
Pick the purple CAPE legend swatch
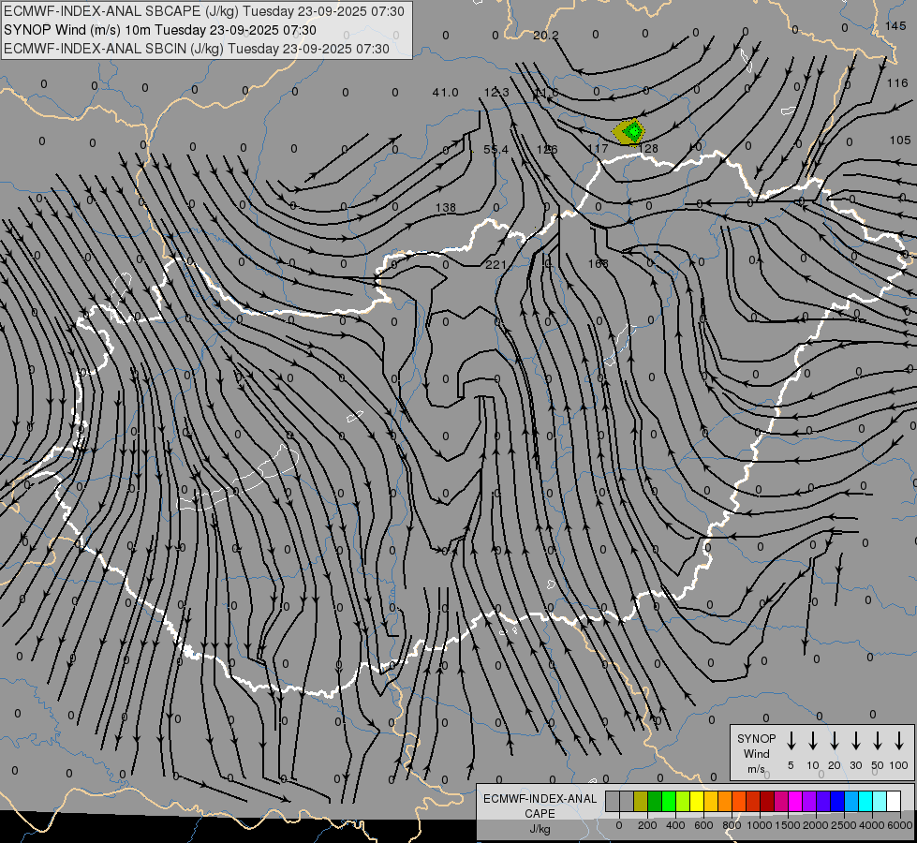click(x=809, y=802)
